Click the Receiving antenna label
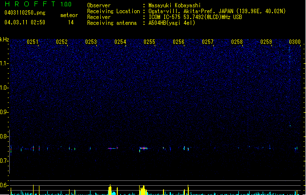 pos(112,23)
